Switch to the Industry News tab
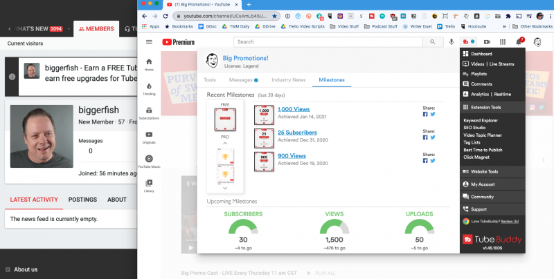This screenshot has width=554, height=279. click(x=288, y=80)
